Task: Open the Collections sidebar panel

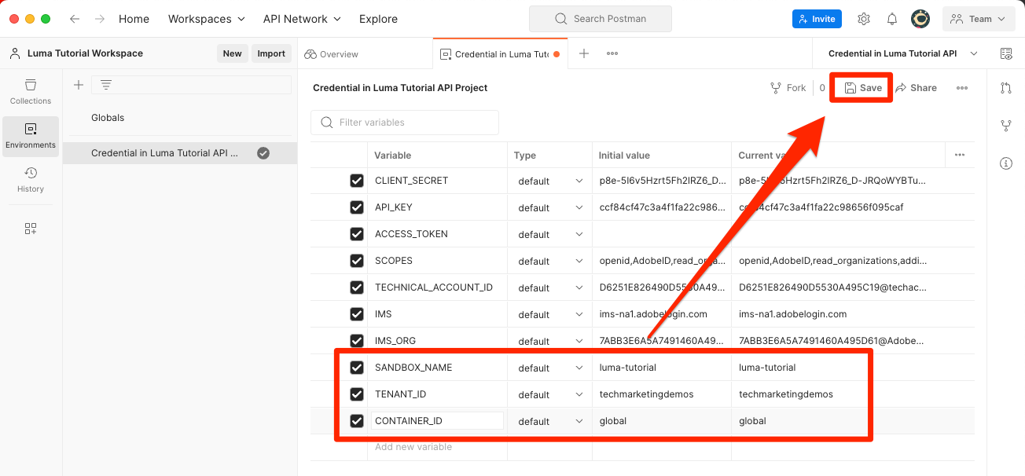Action: (x=31, y=92)
